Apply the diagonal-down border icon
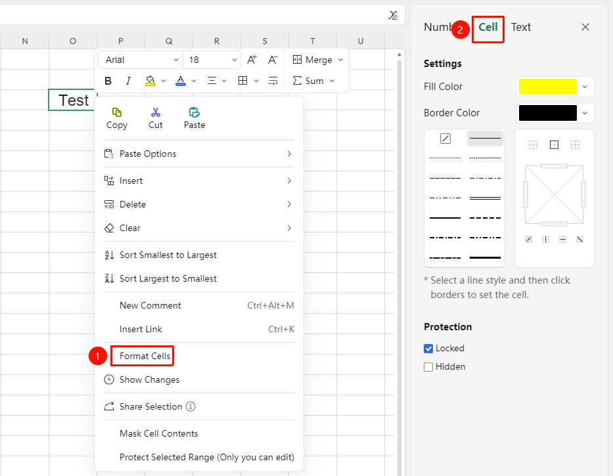The image size is (613, 476). pos(579,240)
